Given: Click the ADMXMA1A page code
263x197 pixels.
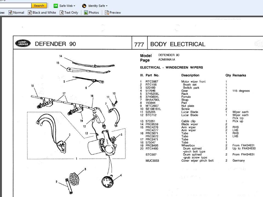Looking at the screenshot, I should (167, 59).
